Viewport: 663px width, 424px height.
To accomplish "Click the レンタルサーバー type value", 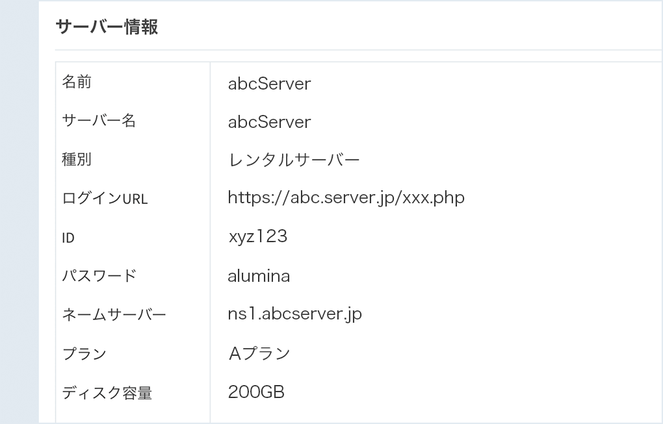I will [x=294, y=160].
